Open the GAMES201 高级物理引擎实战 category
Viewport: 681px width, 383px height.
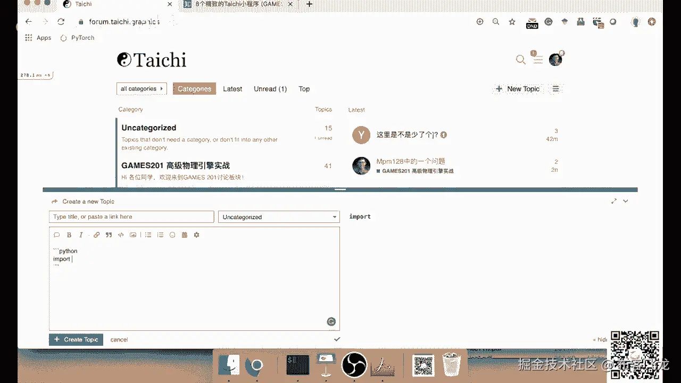tap(176, 165)
